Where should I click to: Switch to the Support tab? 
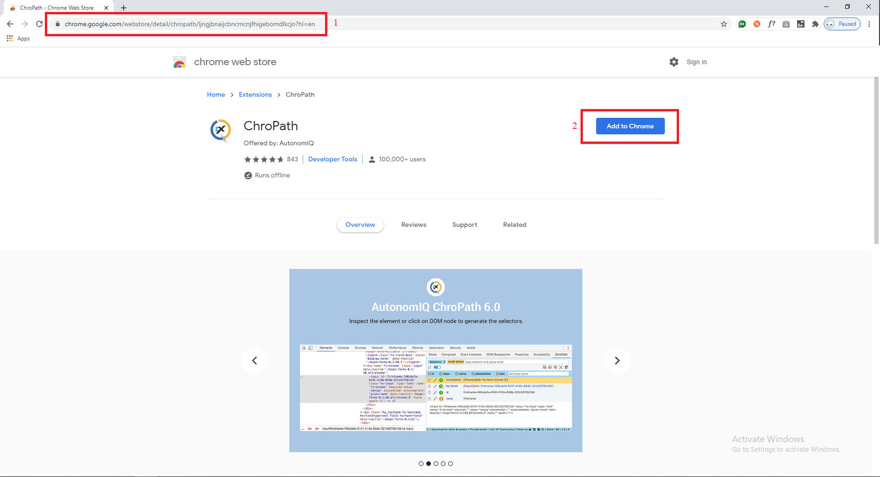[x=465, y=225]
